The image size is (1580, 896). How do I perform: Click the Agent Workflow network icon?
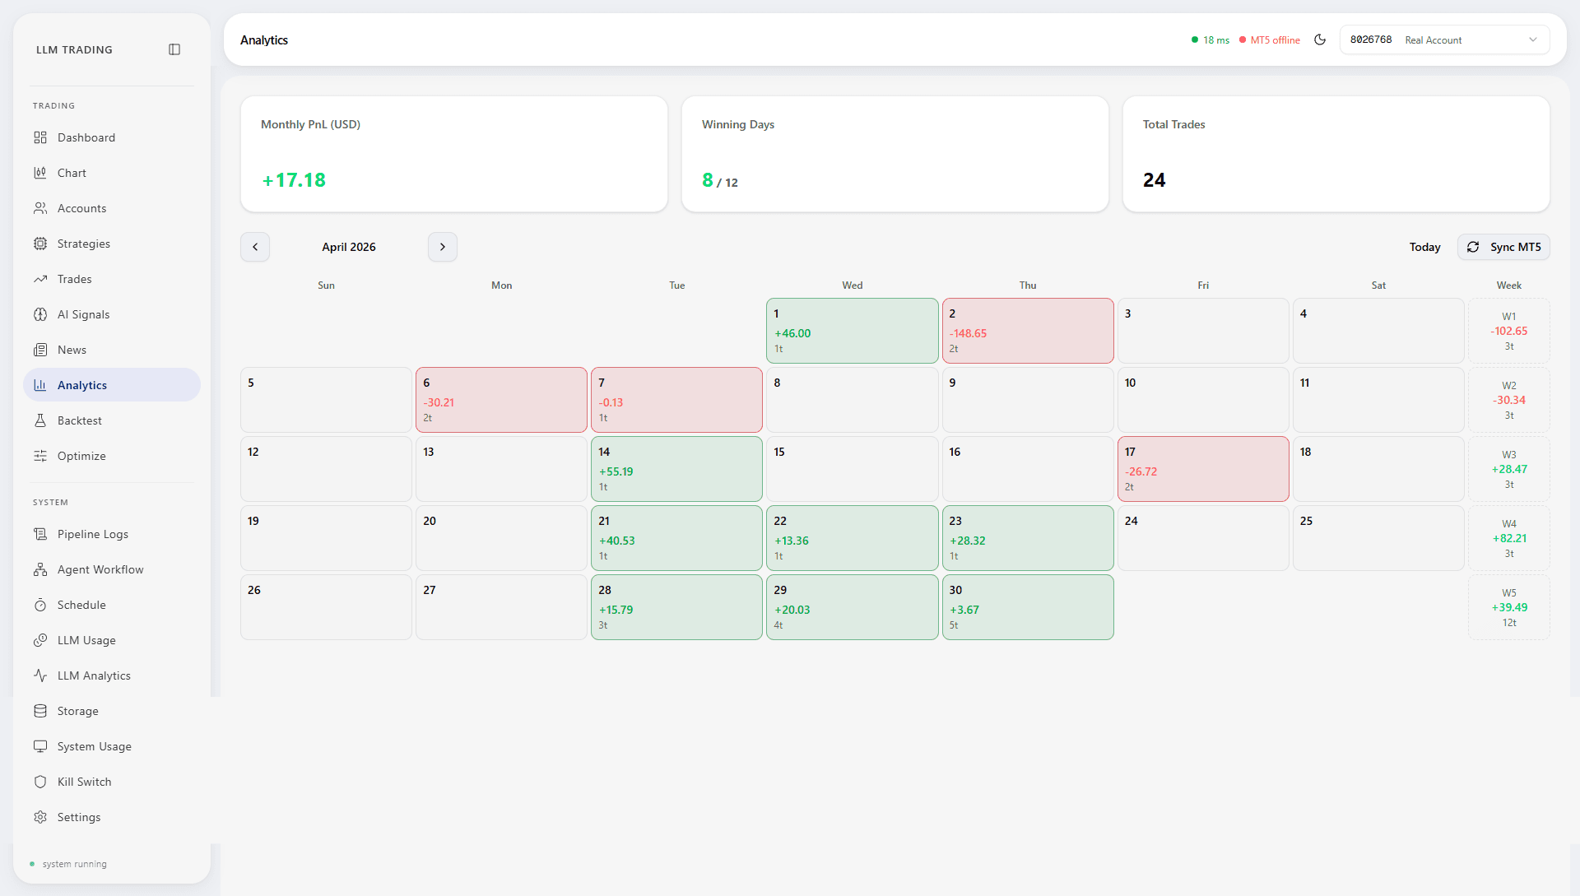pyautogui.click(x=40, y=569)
